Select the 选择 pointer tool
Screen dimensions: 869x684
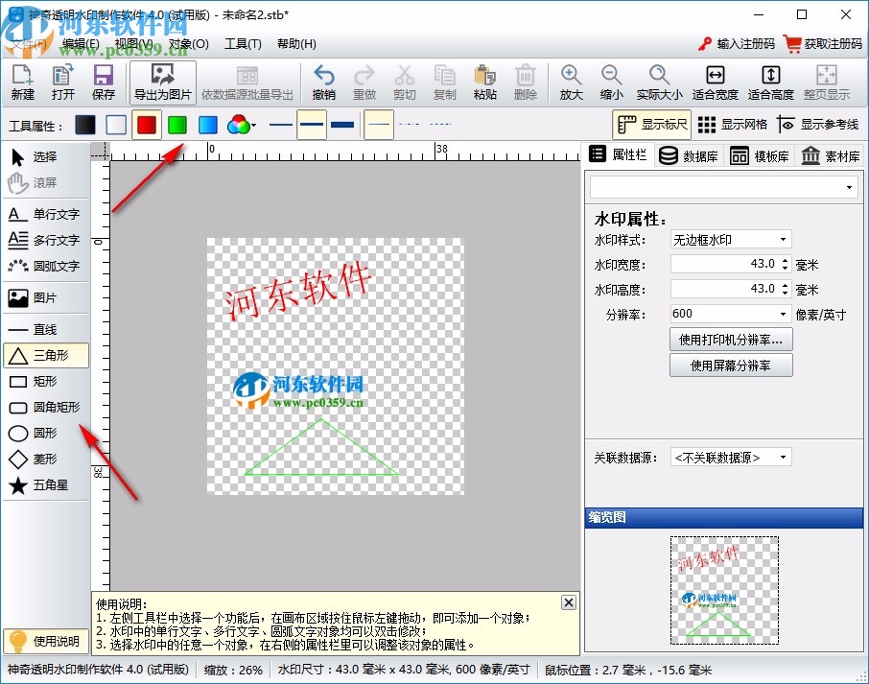pos(45,157)
